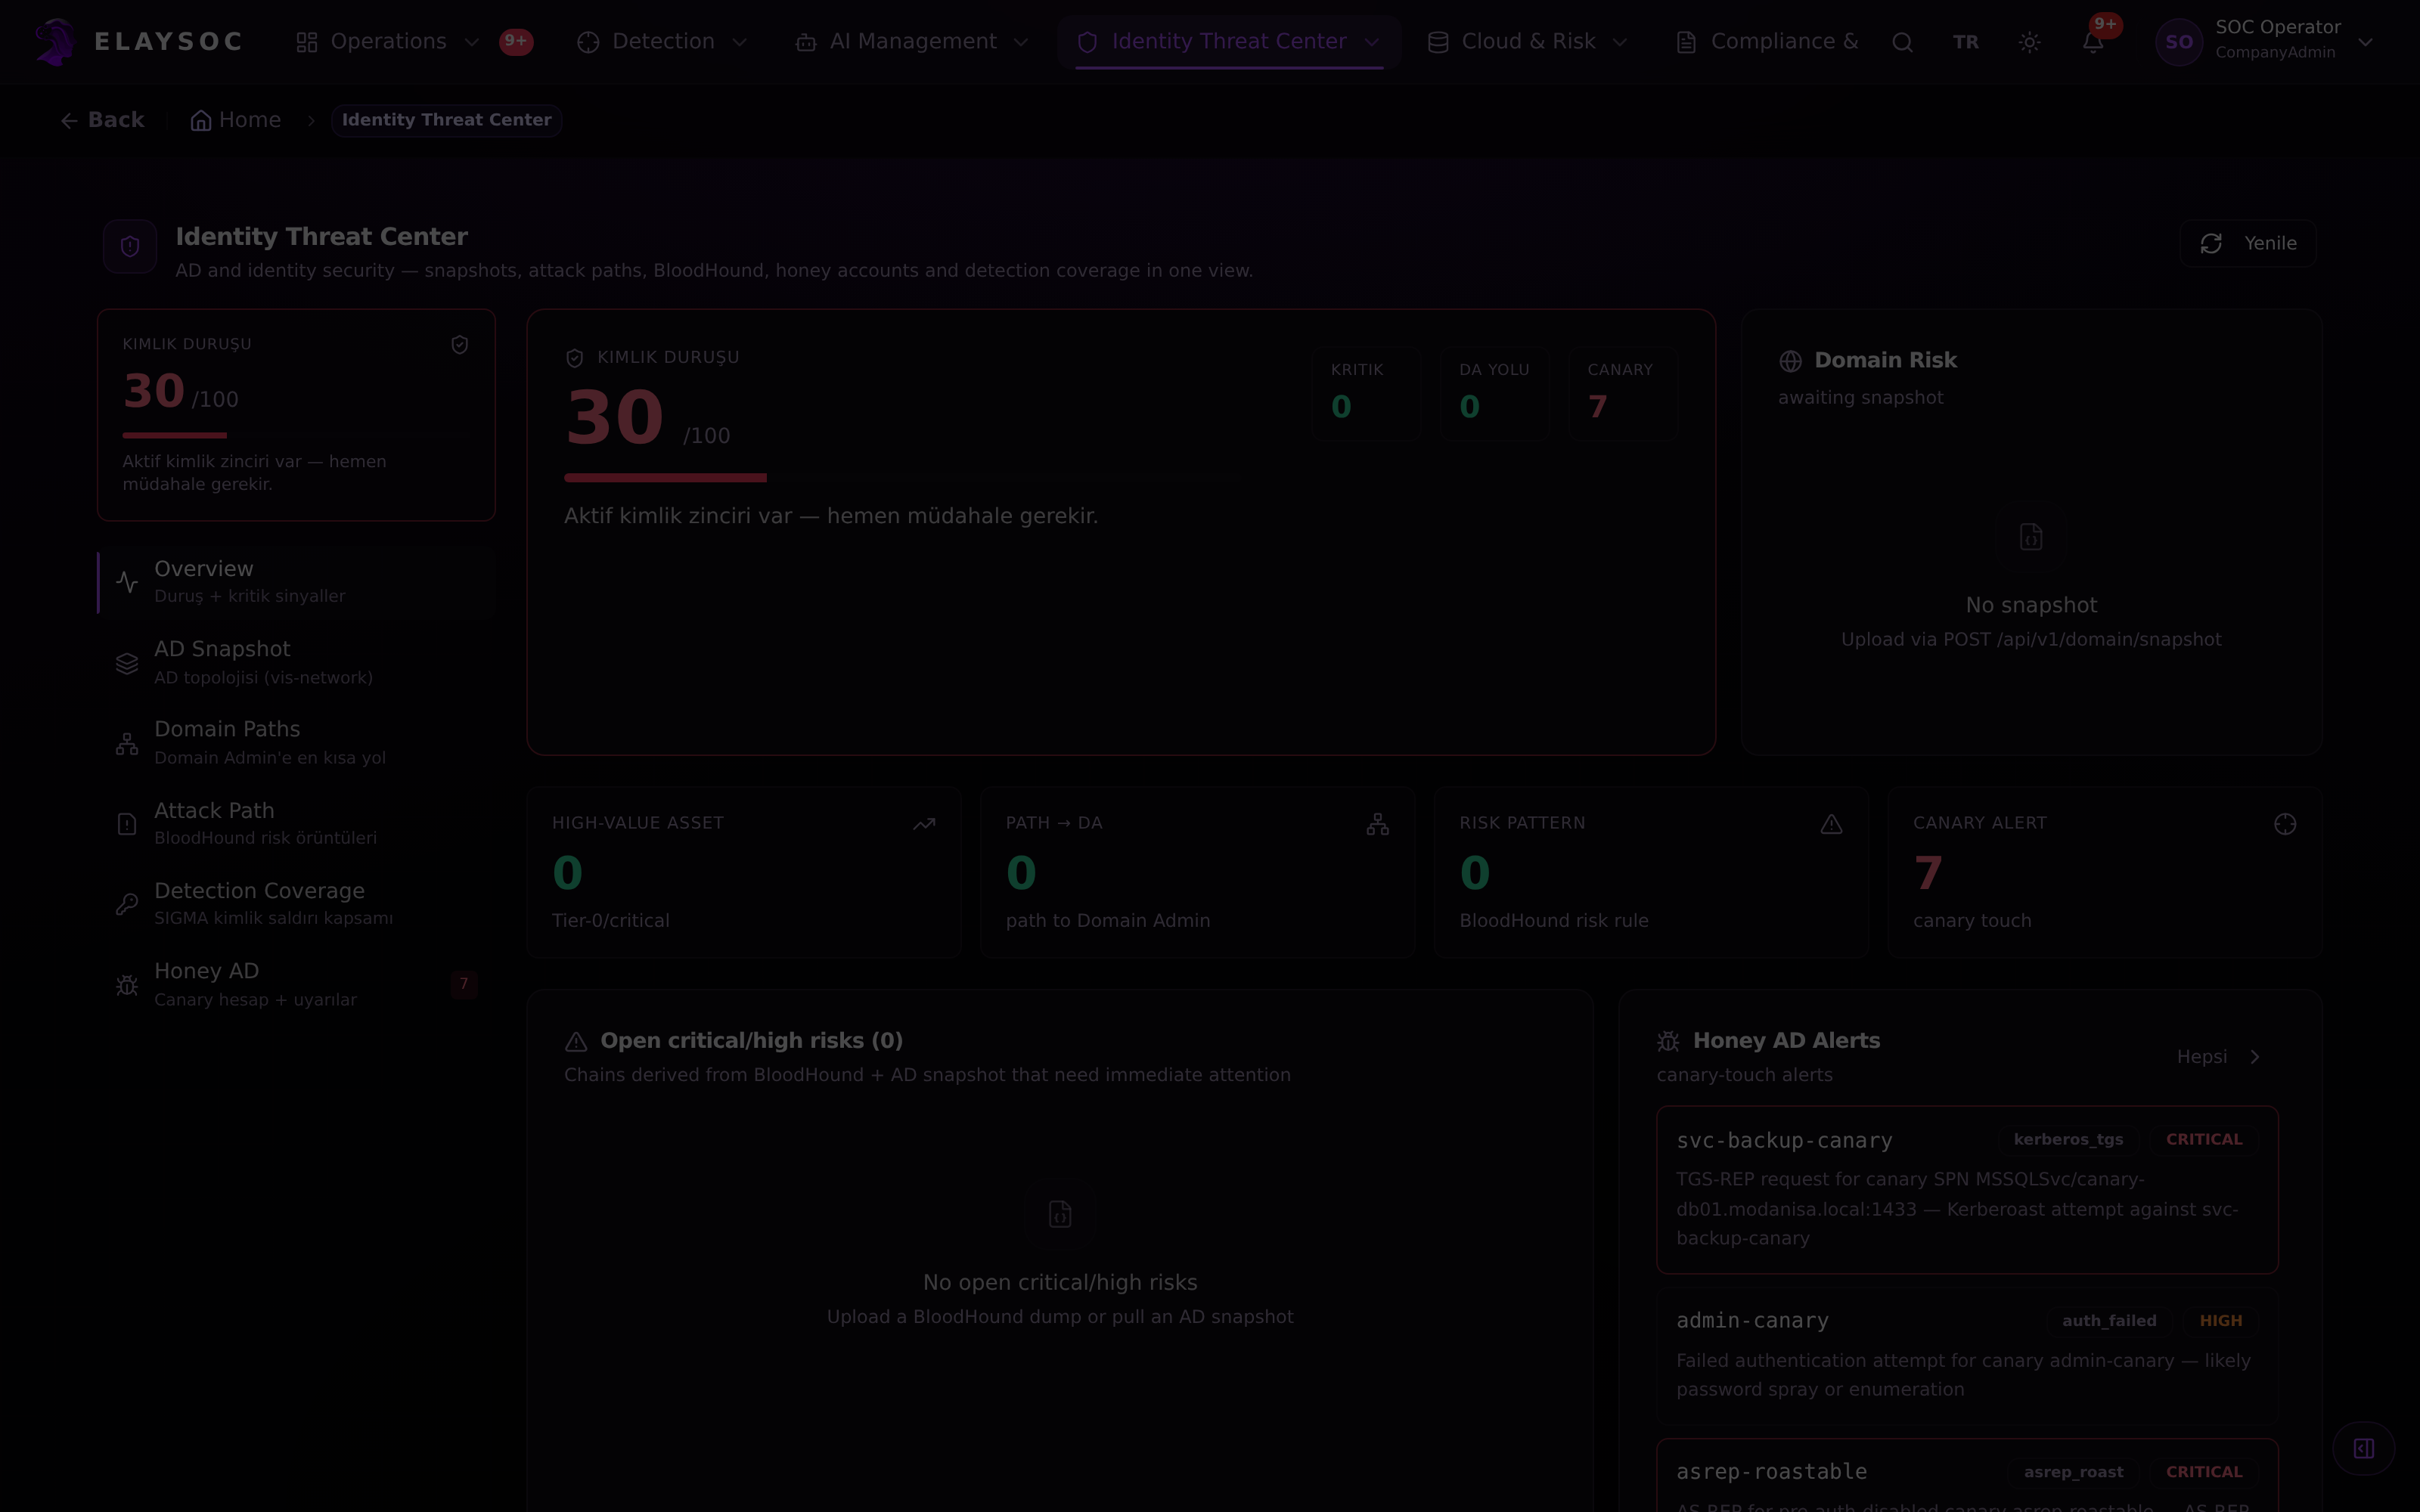Click the Path → DA network icon
Viewport: 2420px width, 1512px height.
[x=1378, y=824]
